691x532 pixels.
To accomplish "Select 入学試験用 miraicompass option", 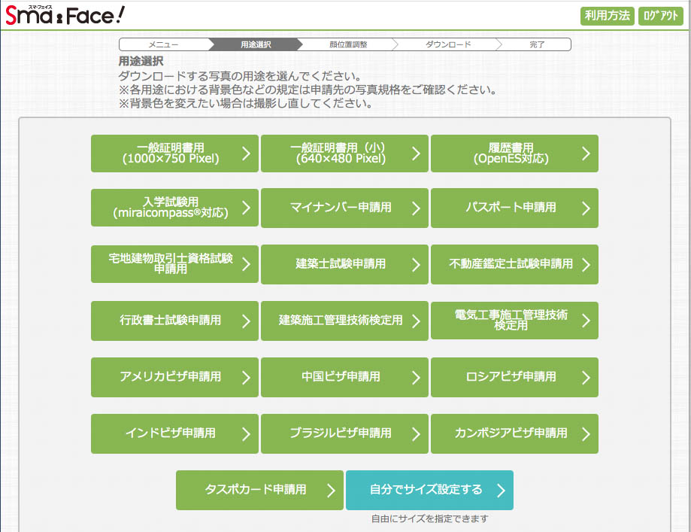I will tap(174, 208).
